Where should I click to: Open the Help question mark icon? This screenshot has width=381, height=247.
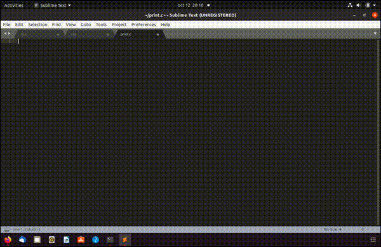[x=95, y=240]
